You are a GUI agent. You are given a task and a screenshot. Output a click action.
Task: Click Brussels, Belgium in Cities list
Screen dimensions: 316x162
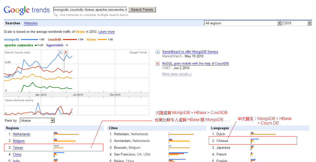pyautogui.click(x=127, y=148)
